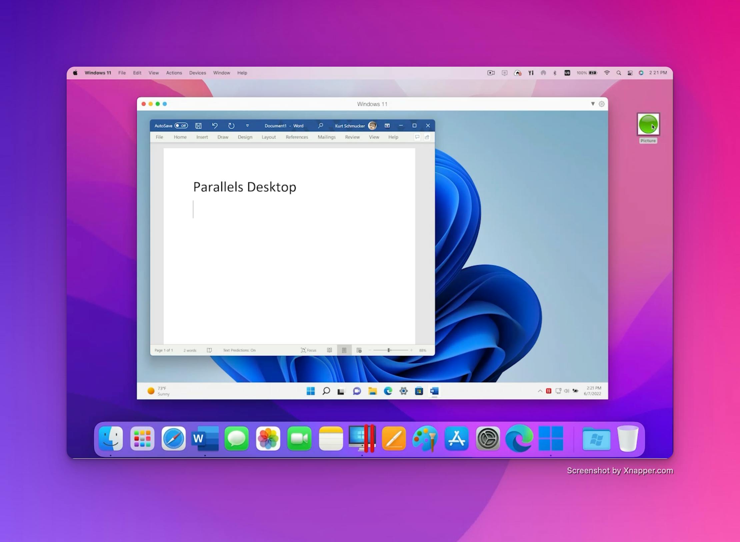Open the Actions menu in macOS menu bar
740x542 pixels.
click(174, 73)
